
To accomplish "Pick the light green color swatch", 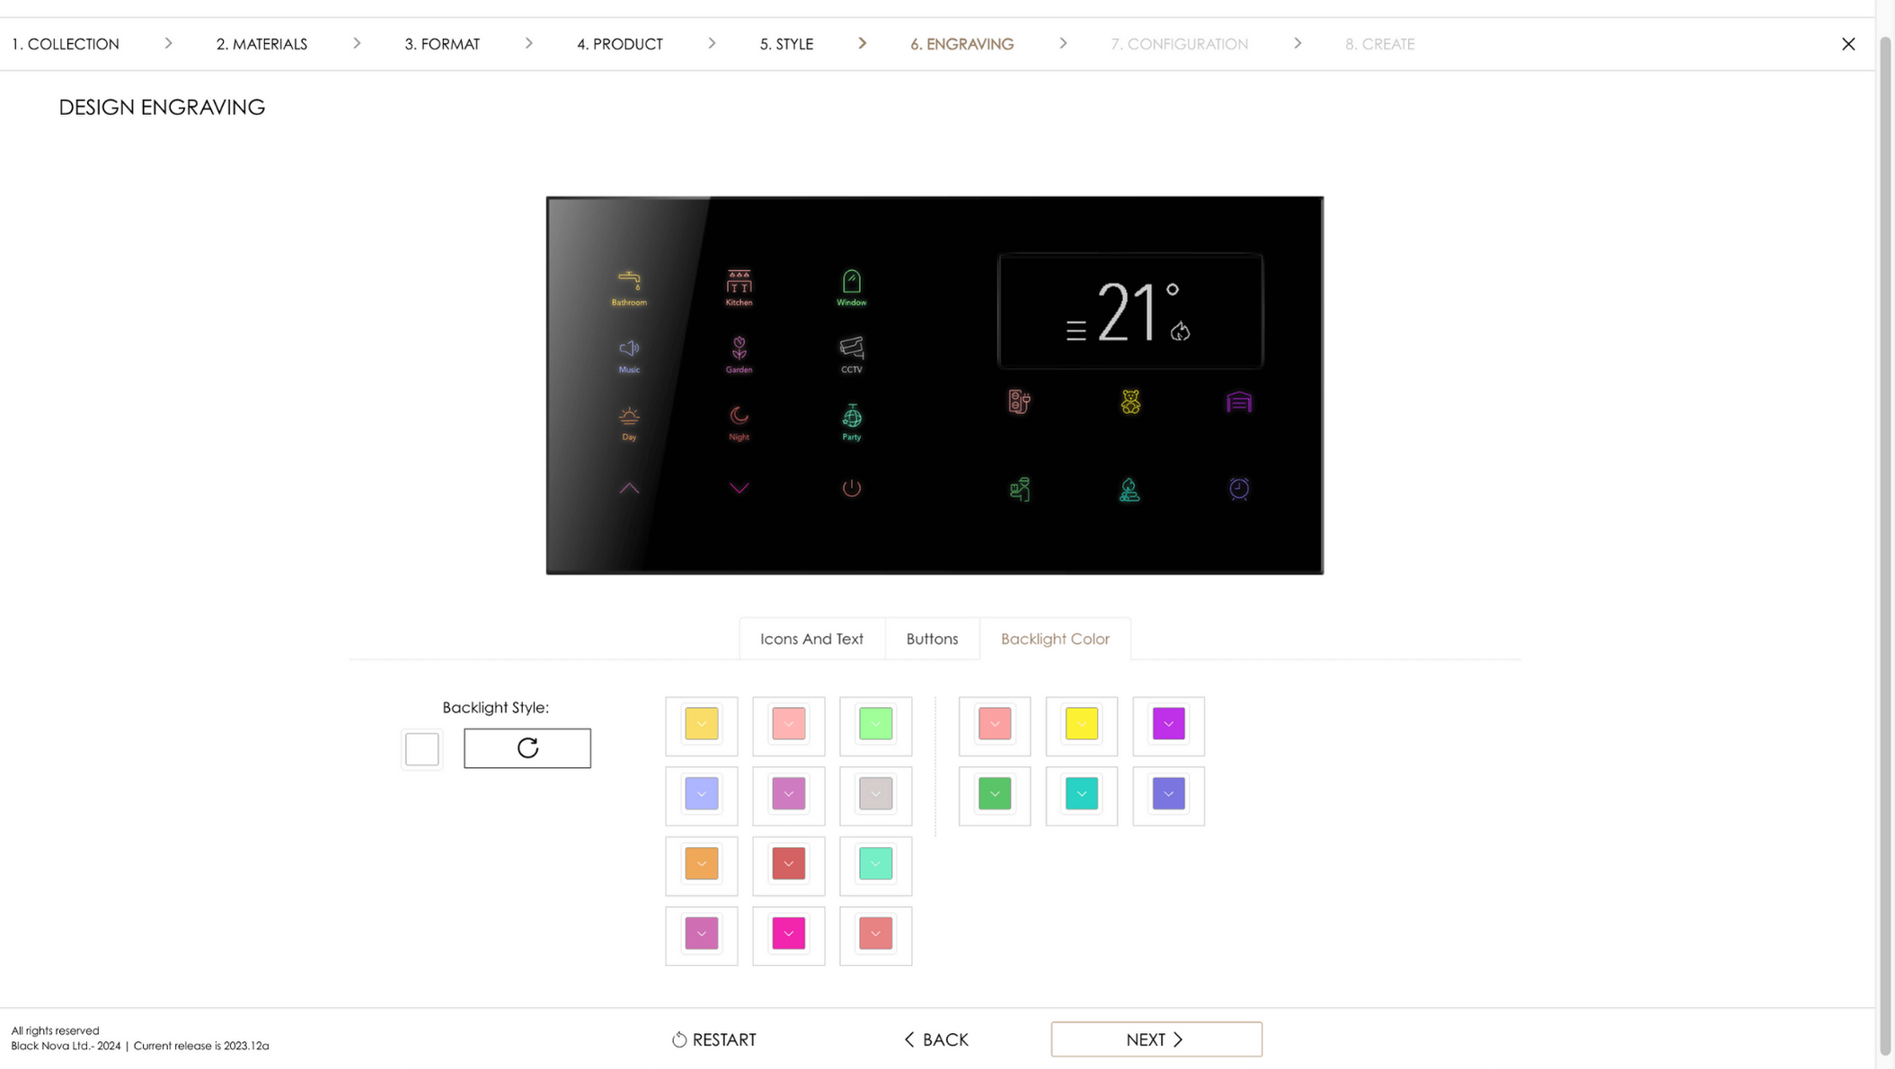I will coord(875,724).
